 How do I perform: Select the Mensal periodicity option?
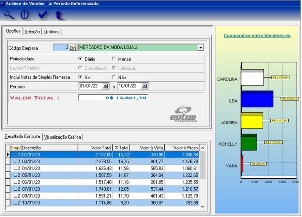(114, 59)
